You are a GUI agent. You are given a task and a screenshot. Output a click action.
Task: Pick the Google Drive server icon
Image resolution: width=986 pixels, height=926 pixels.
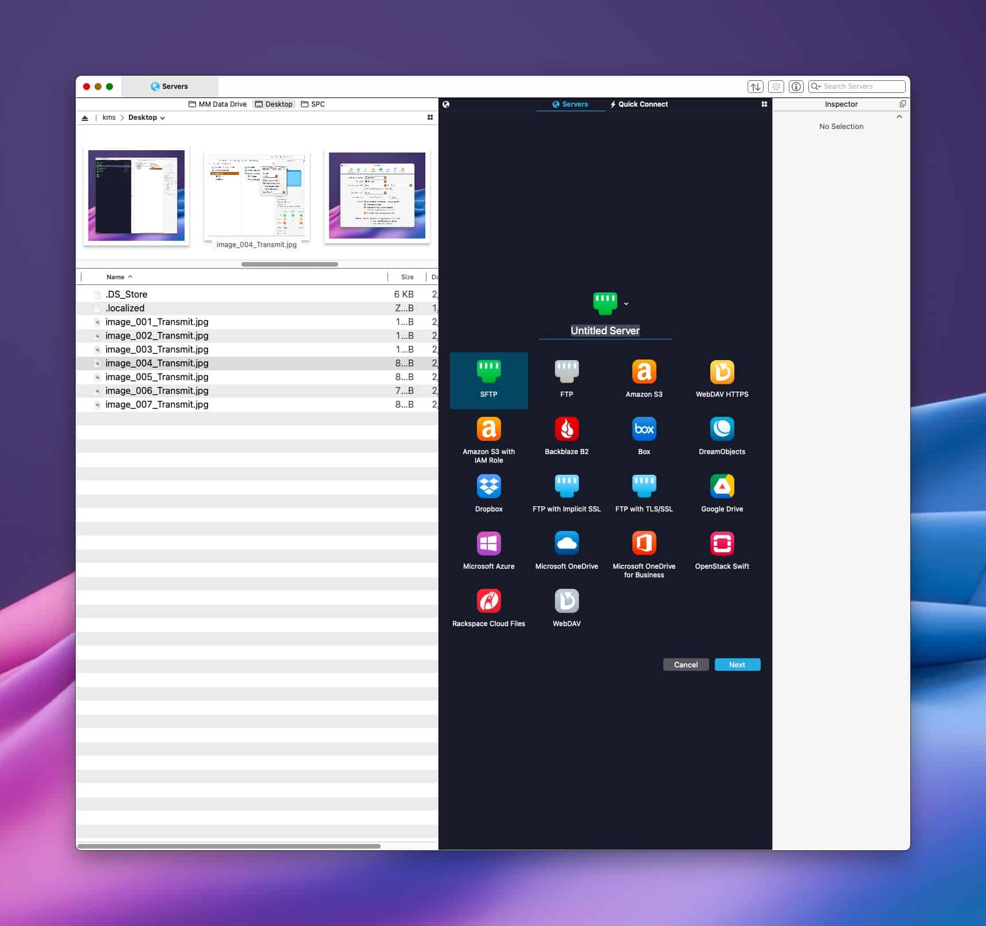tap(722, 487)
